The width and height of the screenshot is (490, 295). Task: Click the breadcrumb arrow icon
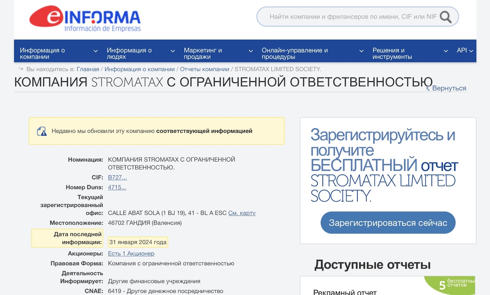(x=21, y=69)
